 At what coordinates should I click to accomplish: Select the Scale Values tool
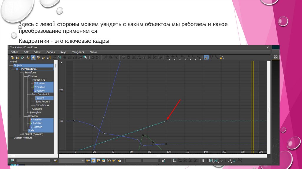point(49,57)
